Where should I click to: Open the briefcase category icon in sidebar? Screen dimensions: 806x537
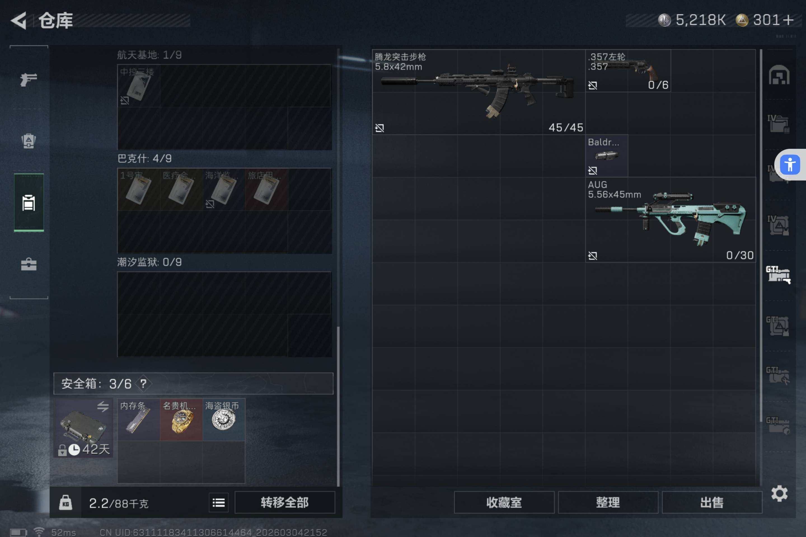[29, 264]
